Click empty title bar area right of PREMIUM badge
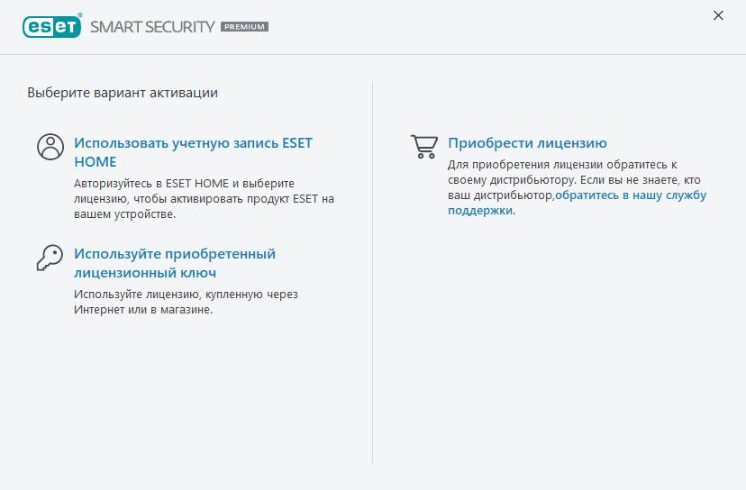 click(487, 27)
